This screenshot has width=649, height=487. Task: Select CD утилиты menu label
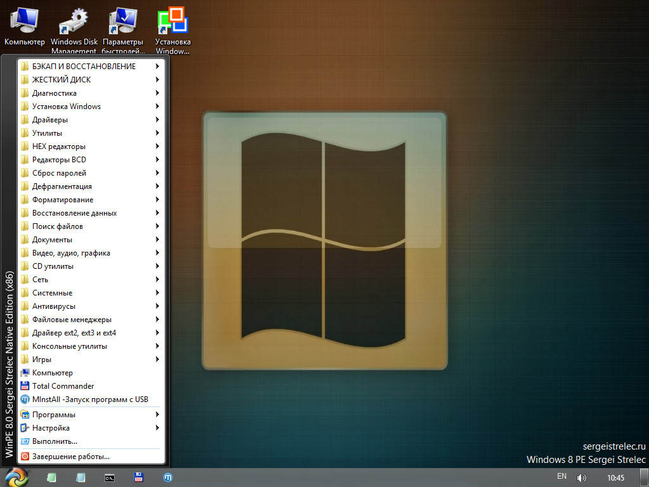[x=53, y=266]
